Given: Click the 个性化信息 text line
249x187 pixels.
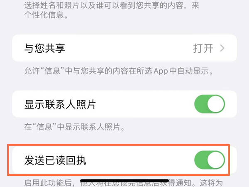Looking at the screenshot, I should [x=46, y=15].
